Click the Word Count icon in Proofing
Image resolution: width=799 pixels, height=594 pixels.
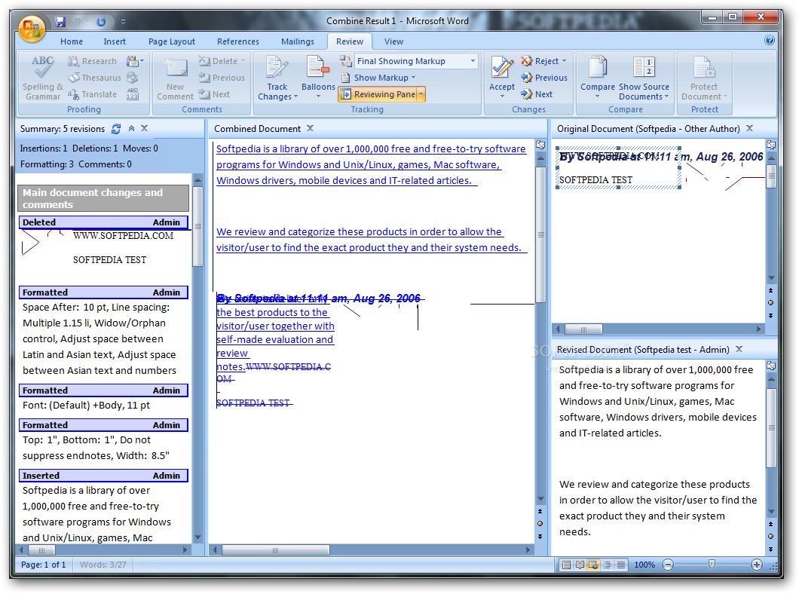coord(133,94)
